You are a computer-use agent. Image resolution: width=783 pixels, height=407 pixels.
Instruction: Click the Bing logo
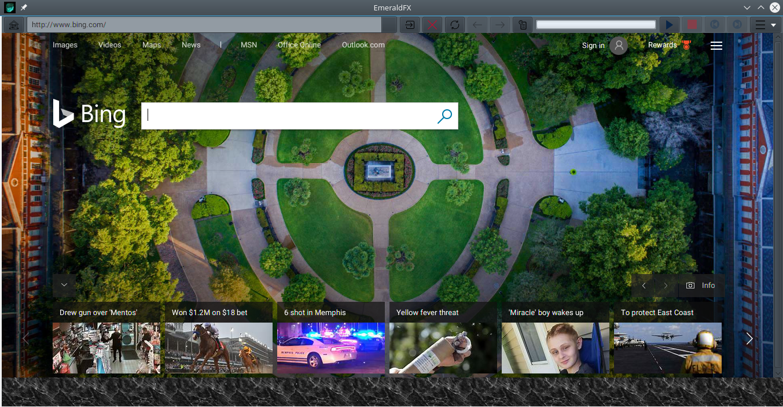pyautogui.click(x=89, y=114)
